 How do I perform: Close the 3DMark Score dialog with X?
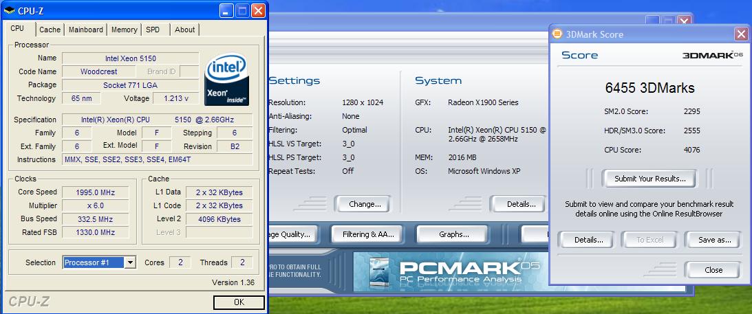(x=741, y=34)
